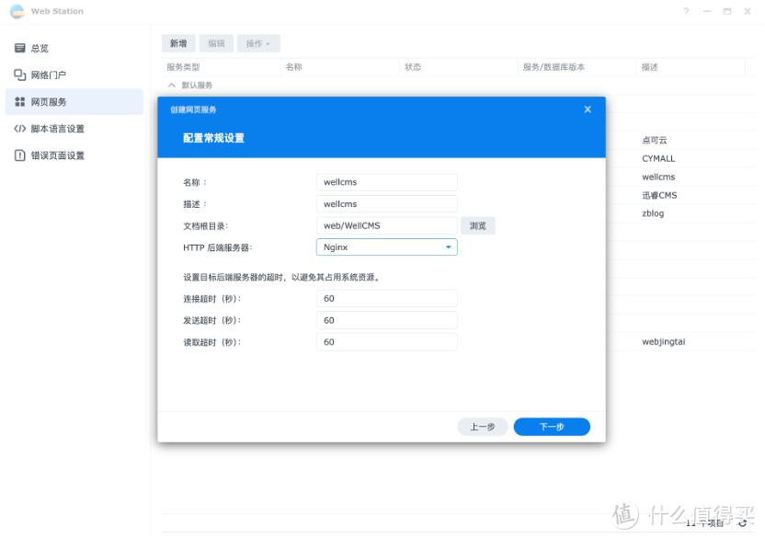Click the 服务类型 column header
The height and width of the screenshot is (539, 765).
tap(221, 67)
